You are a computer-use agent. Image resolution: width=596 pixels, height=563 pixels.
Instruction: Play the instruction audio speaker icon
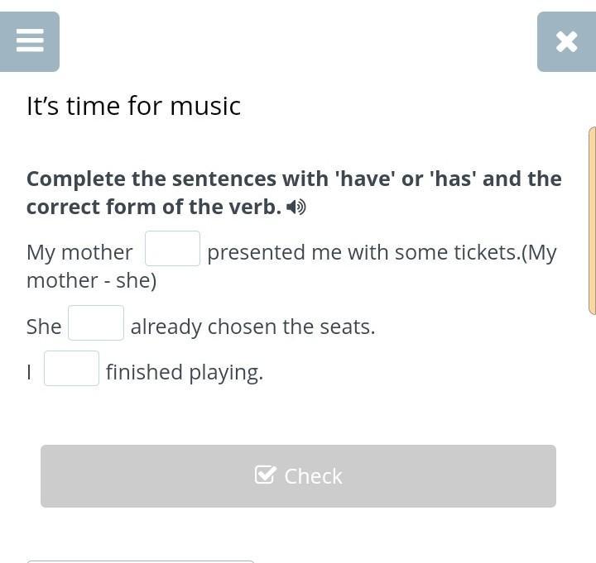[296, 208]
